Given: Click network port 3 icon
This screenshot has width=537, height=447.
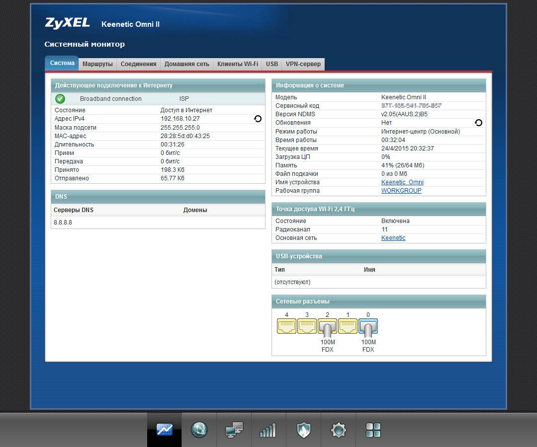Looking at the screenshot, I should click(x=307, y=326).
